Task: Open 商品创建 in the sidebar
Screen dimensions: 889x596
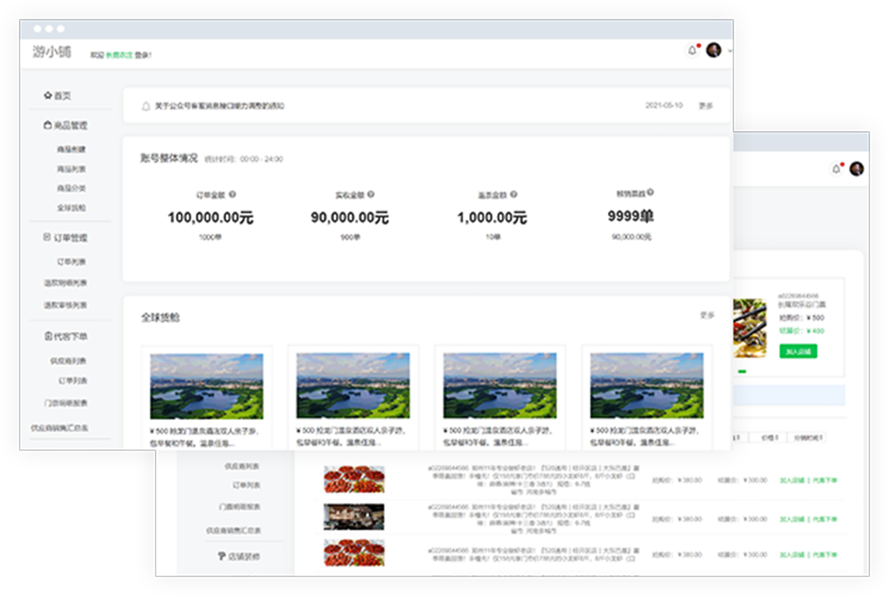Action: [72, 149]
